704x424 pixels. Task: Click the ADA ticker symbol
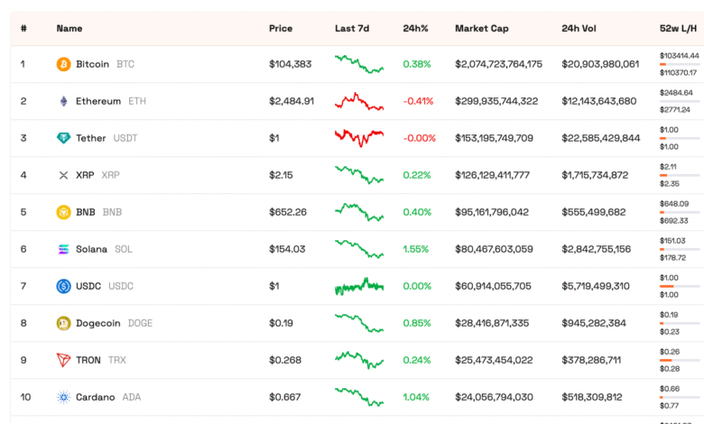(132, 397)
